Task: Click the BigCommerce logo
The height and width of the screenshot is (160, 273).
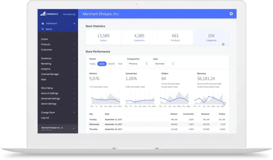Action: tap(49, 14)
